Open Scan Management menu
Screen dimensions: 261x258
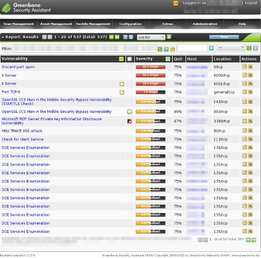[19, 24]
